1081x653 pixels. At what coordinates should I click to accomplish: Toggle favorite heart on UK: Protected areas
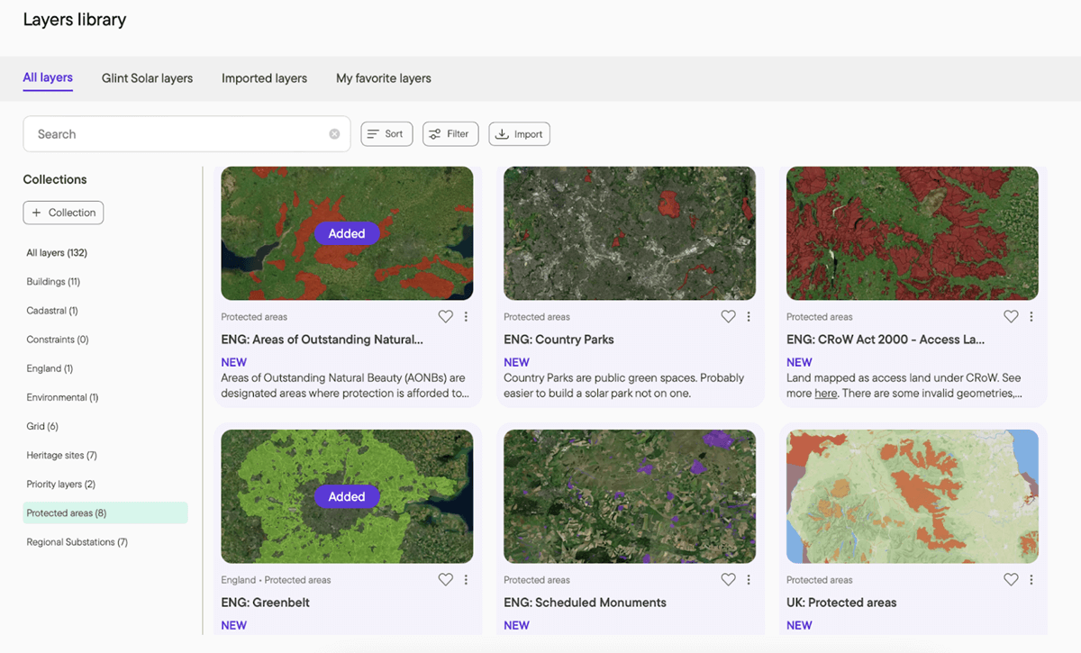pyautogui.click(x=1011, y=580)
